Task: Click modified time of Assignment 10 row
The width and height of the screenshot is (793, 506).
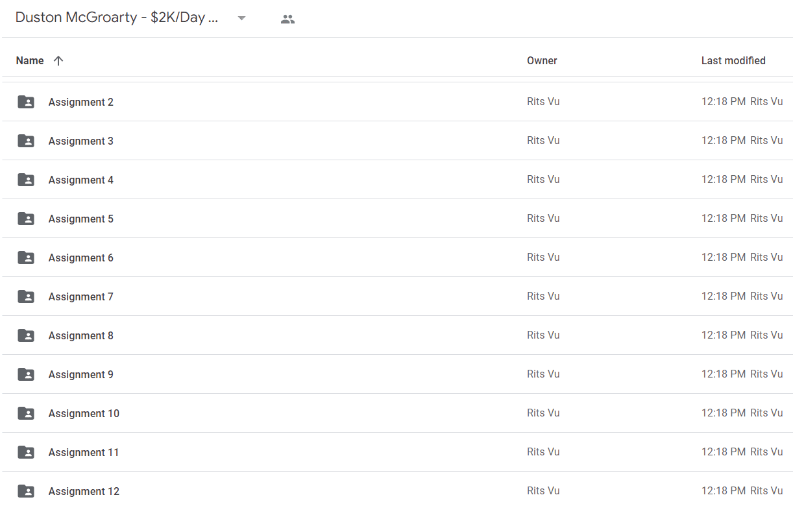Action: 724,413
